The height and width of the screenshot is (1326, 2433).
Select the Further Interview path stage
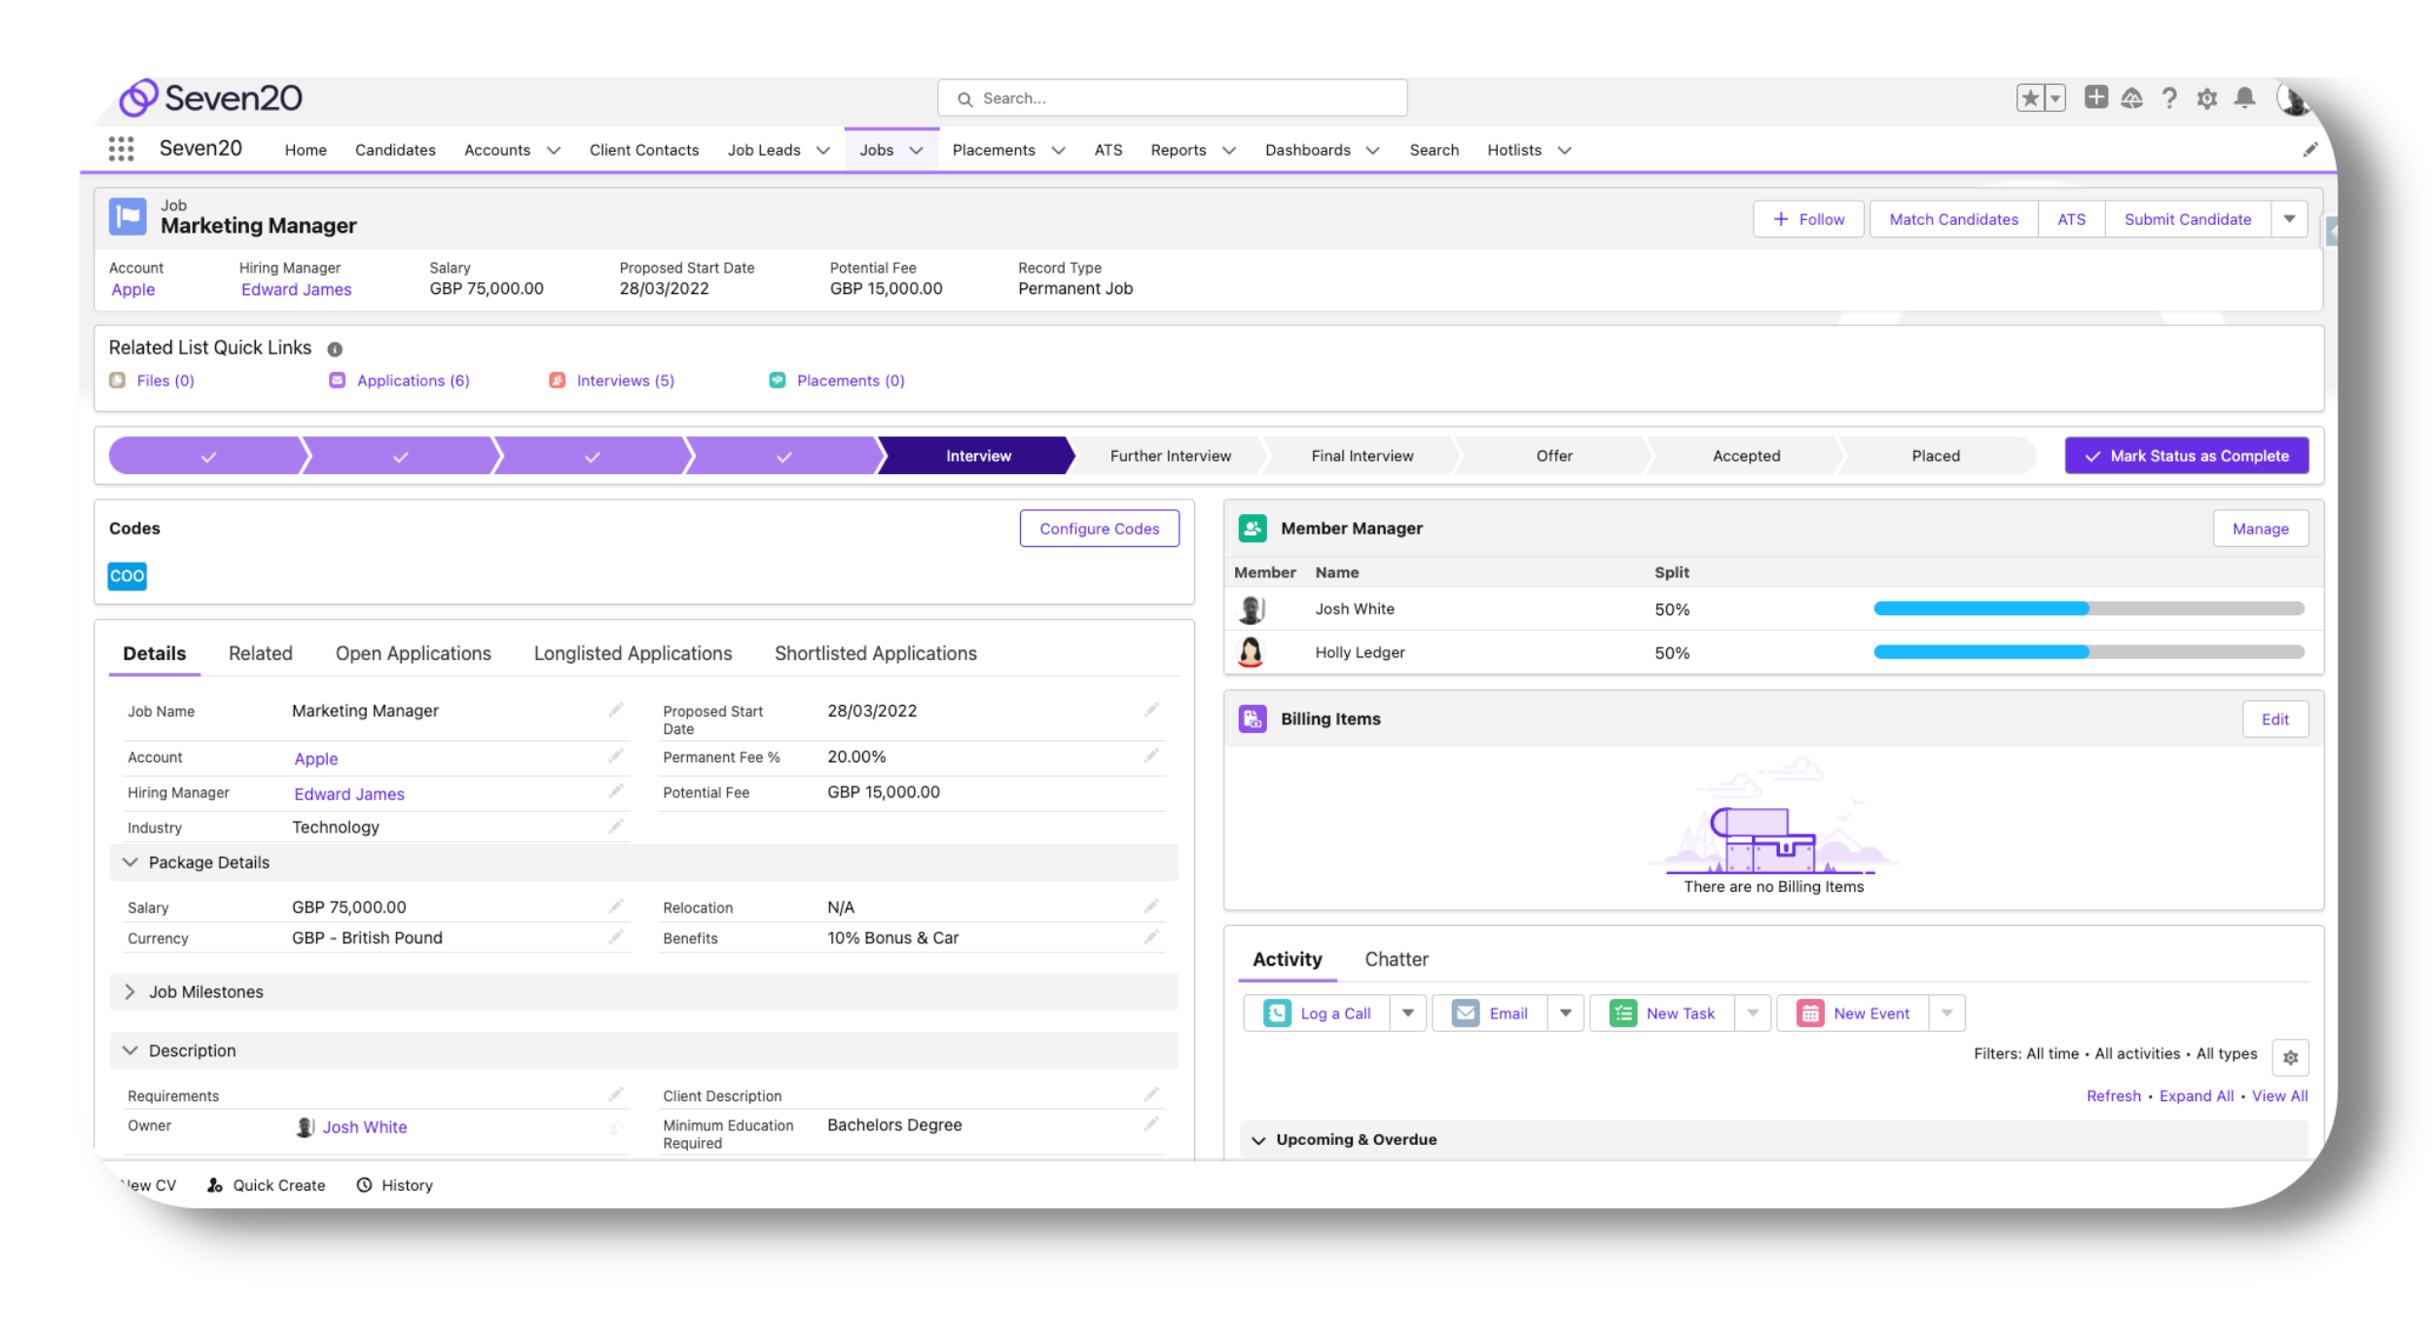click(x=1170, y=456)
